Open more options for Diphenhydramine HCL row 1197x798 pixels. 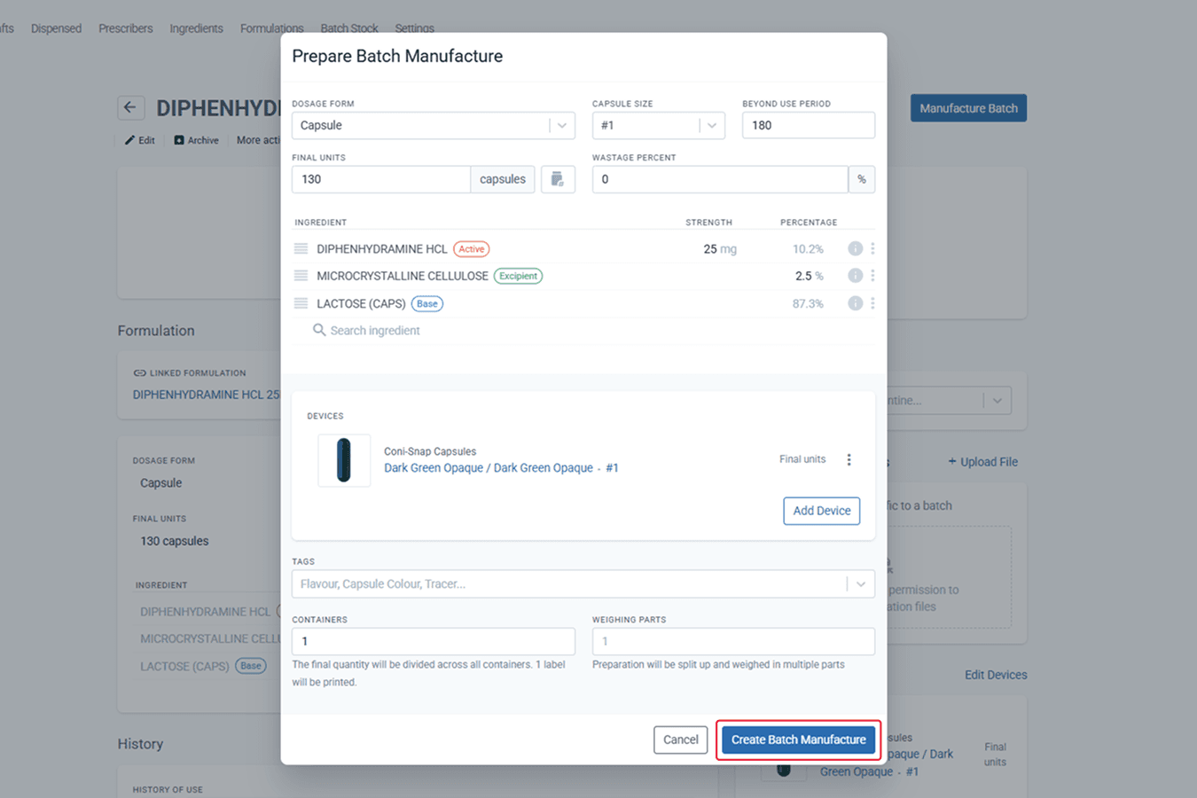(x=872, y=249)
